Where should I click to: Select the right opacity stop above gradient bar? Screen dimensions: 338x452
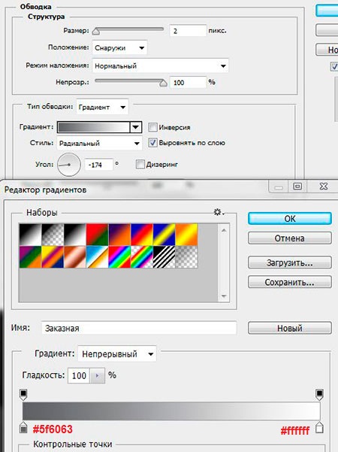tap(319, 394)
